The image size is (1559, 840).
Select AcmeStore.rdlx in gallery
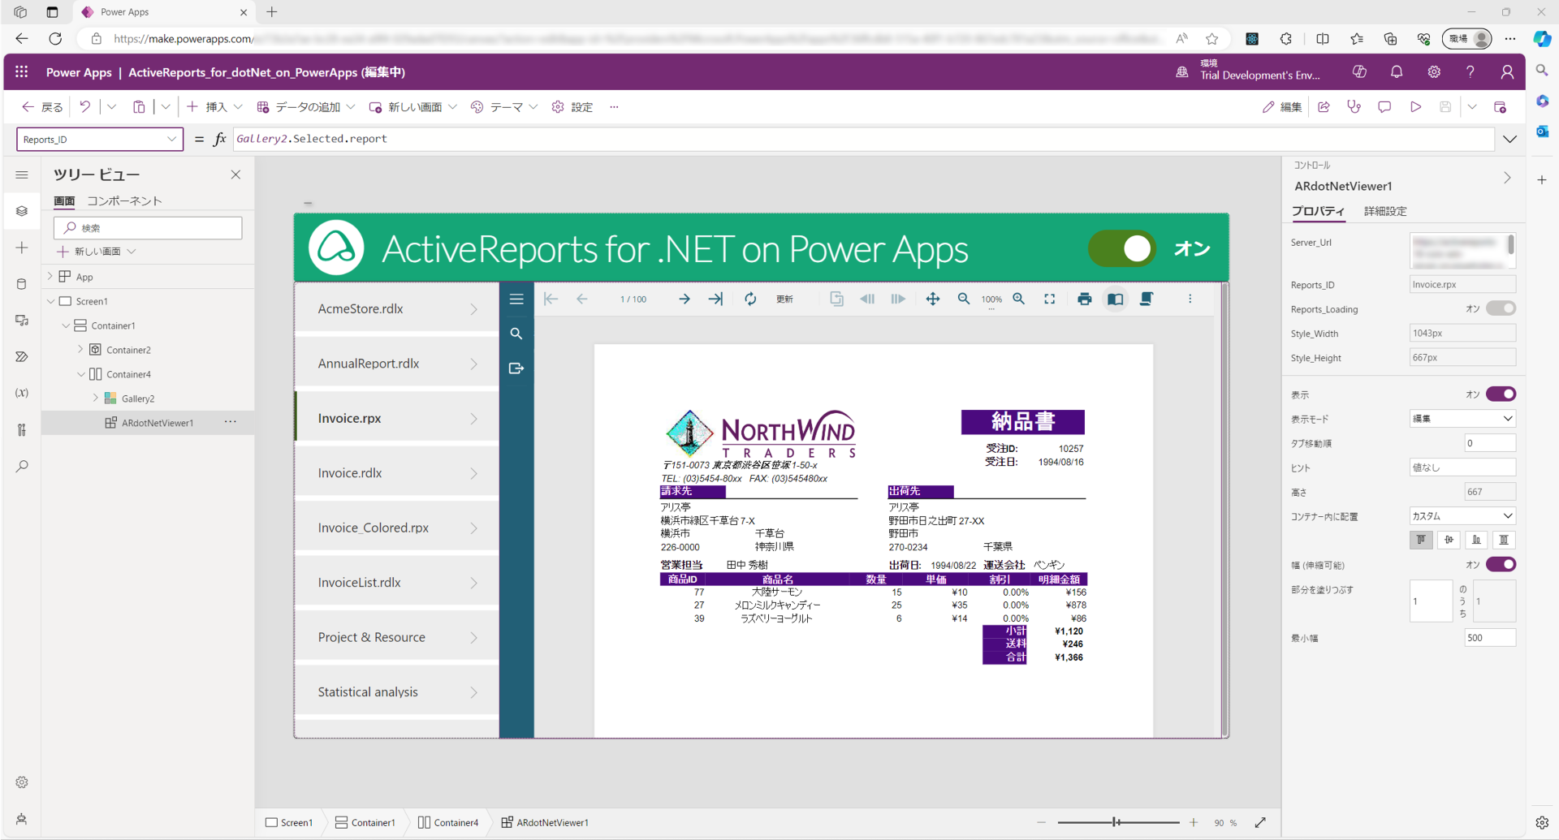397,308
